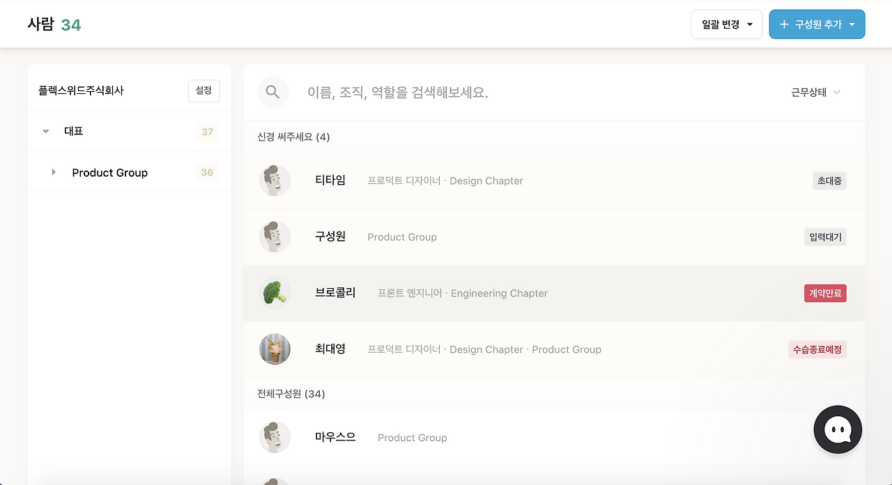Open 구성원 추가 dropdown arrow

coord(852,24)
